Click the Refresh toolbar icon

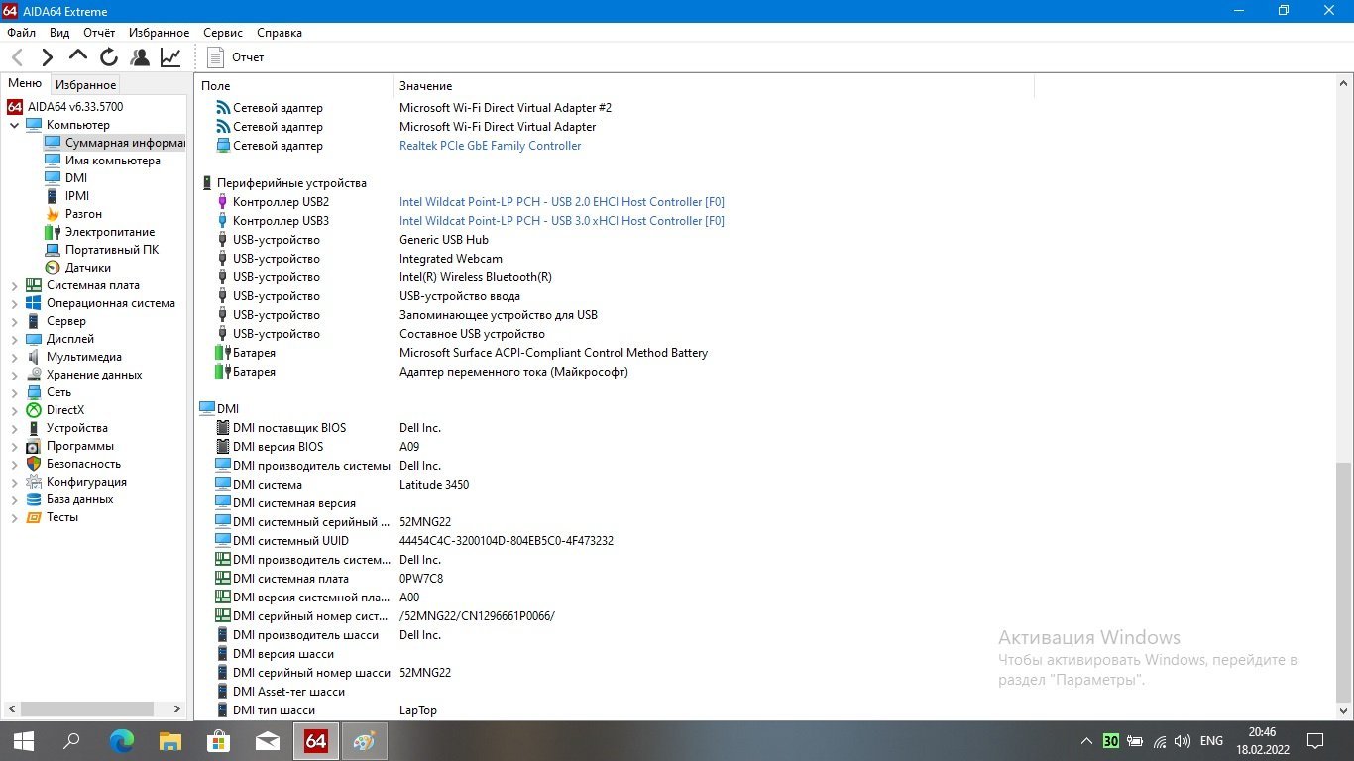pyautogui.click(x=109, y=57)
